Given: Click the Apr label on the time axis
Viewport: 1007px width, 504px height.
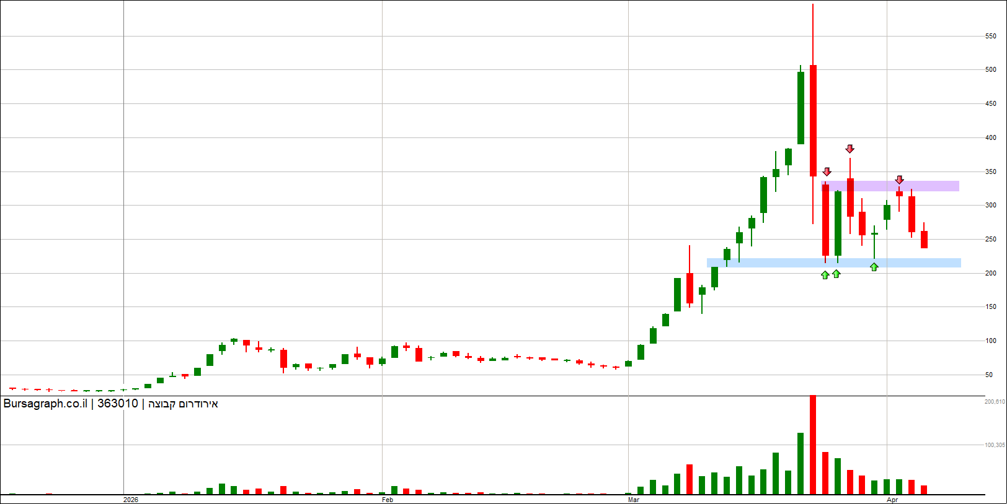Looking at the screenshot, I should click(x=892, y=500).
